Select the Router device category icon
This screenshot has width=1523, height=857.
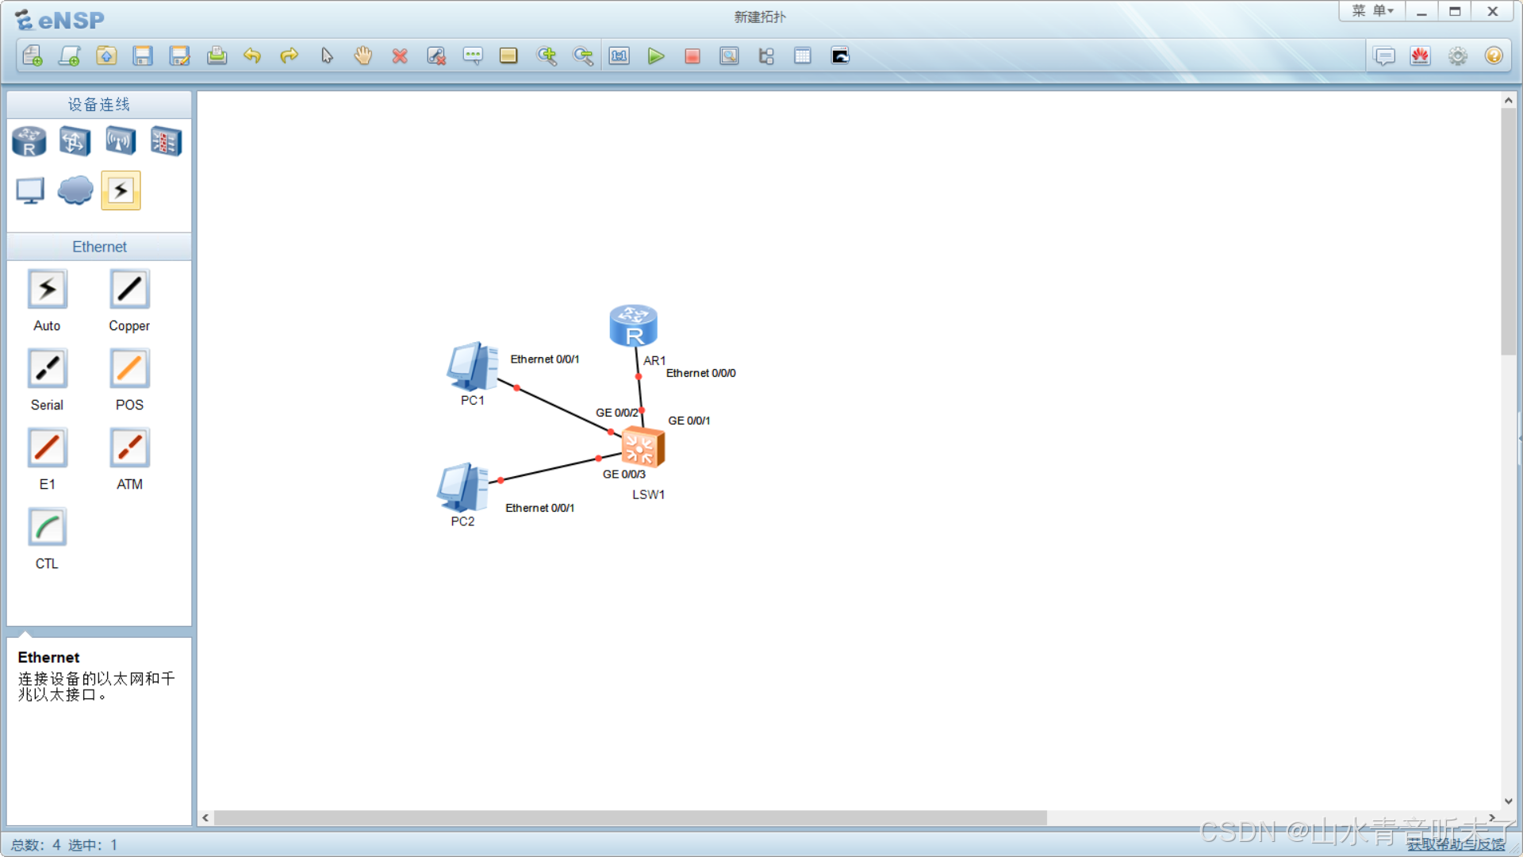click(29, 142)
